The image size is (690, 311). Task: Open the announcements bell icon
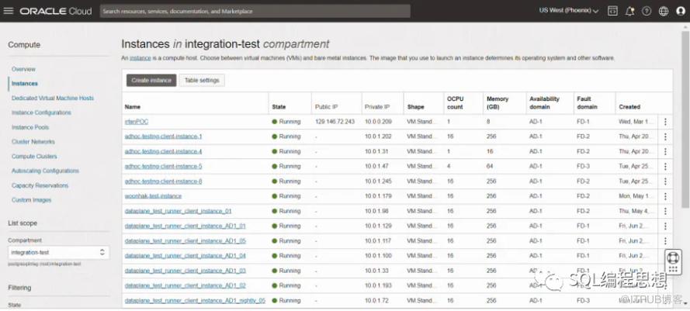(x=629, y=11)
